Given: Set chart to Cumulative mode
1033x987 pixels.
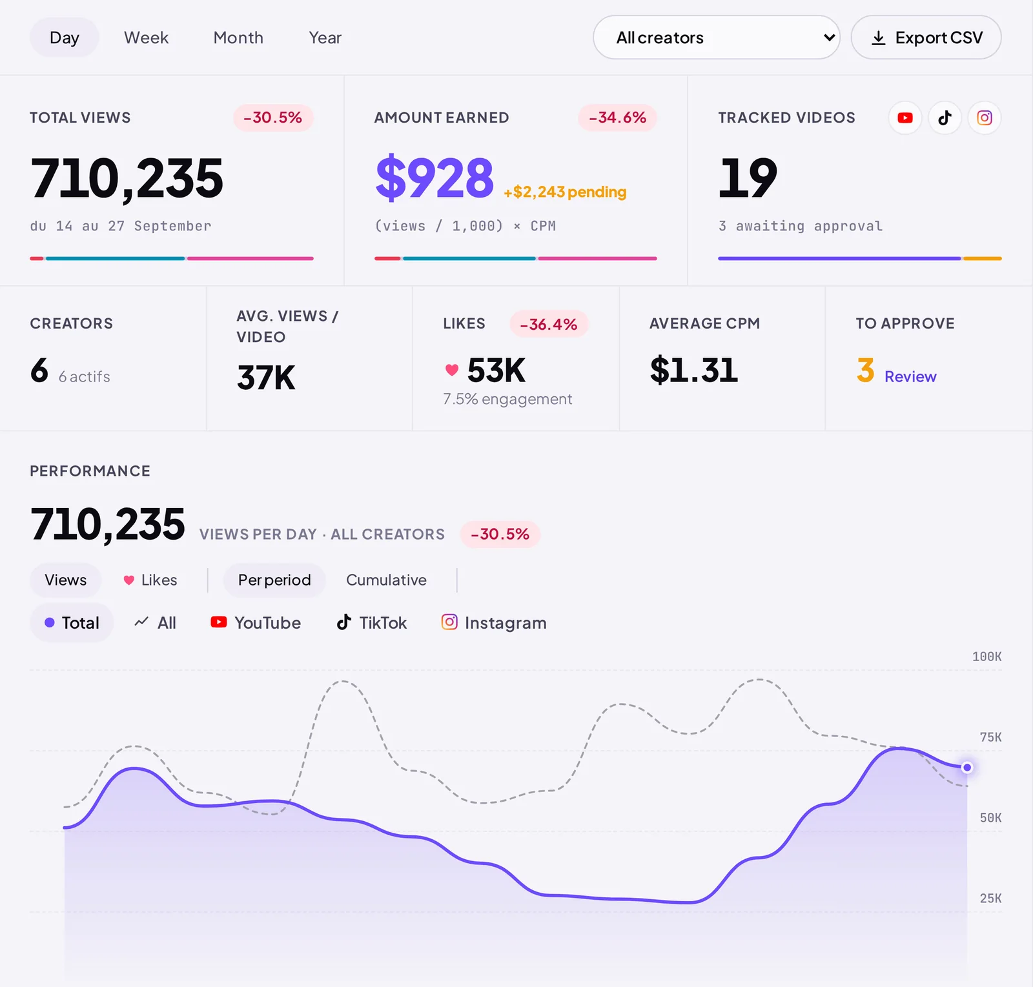Looking at the screenshot, I should point(387,580).
